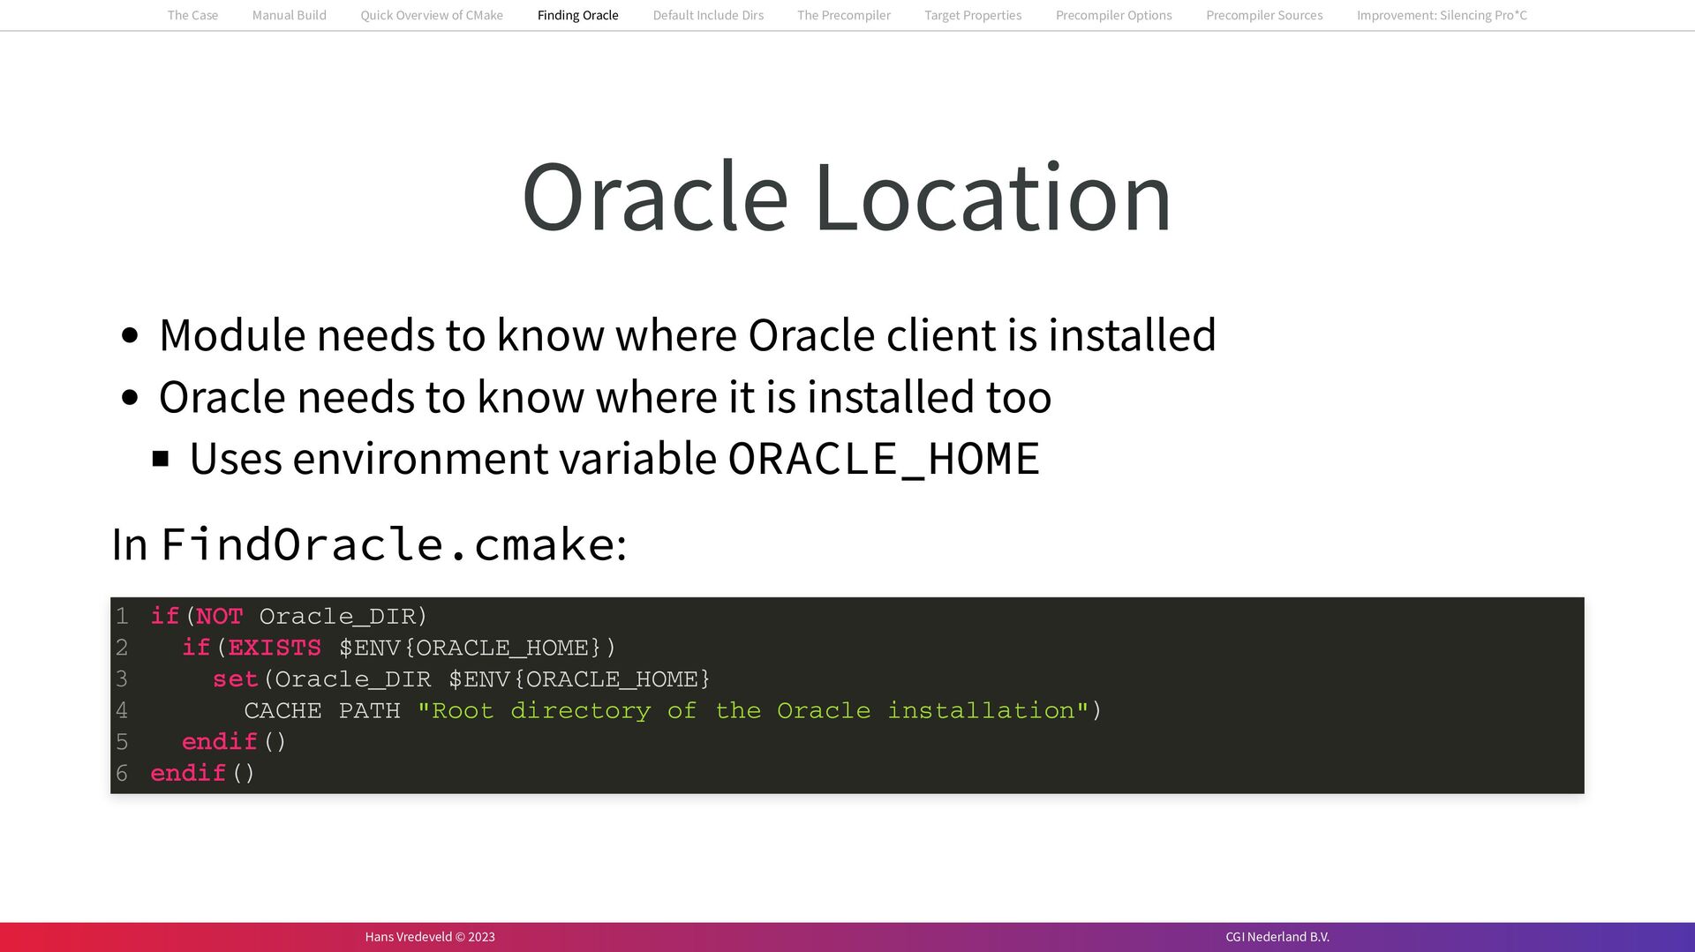This screenshot has height=952, width=1695.
Task: Click code line 1 'if(NOT Oracle_DIR)'
Action: click(289, 616)
